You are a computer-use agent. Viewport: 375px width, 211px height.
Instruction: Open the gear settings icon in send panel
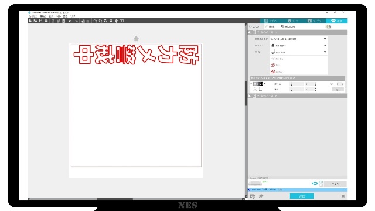point(343,196)
